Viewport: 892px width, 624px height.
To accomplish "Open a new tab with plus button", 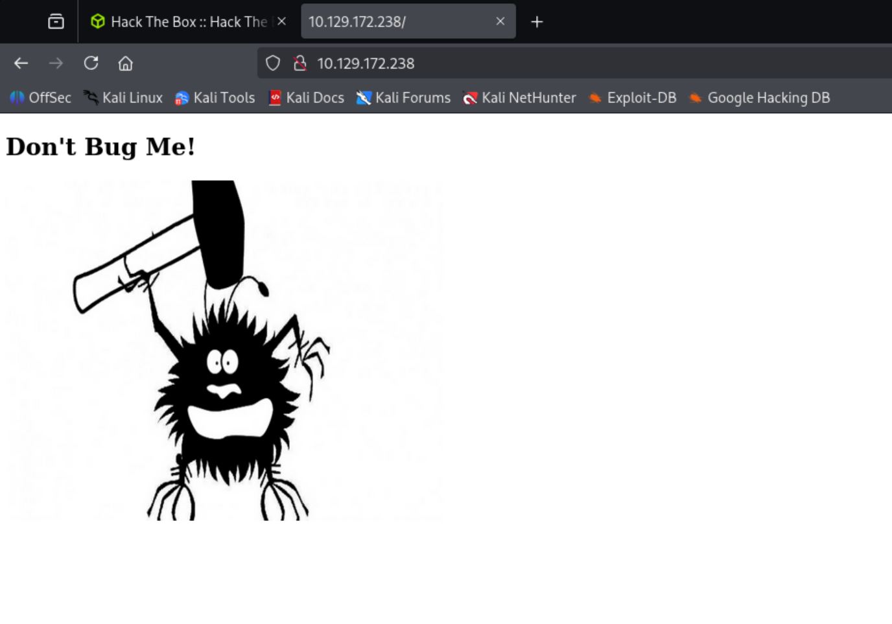I will [537, 21].
